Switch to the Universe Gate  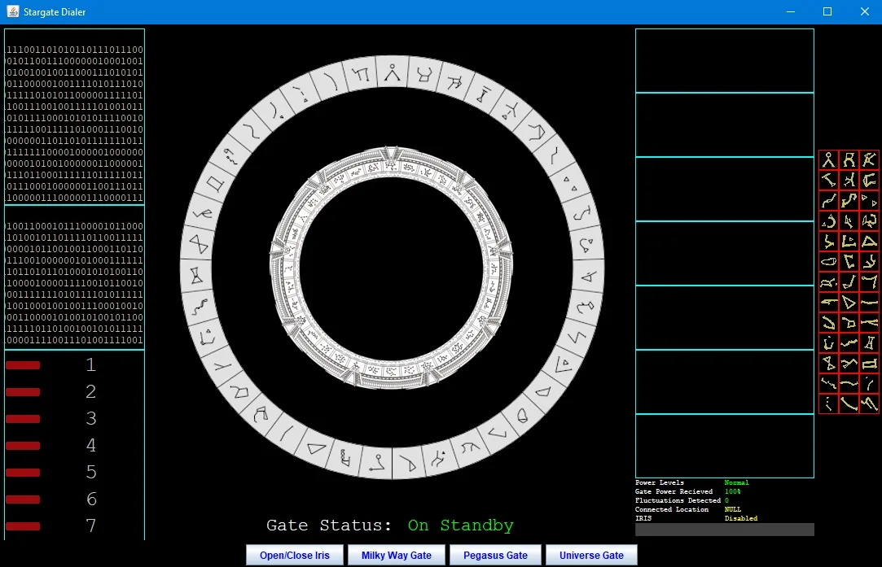[x=591, y=555]
